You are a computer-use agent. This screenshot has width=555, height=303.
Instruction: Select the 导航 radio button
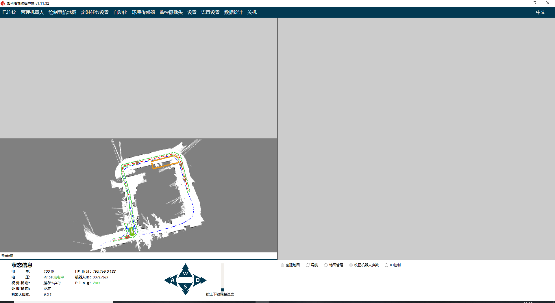[x=308, y=265]
